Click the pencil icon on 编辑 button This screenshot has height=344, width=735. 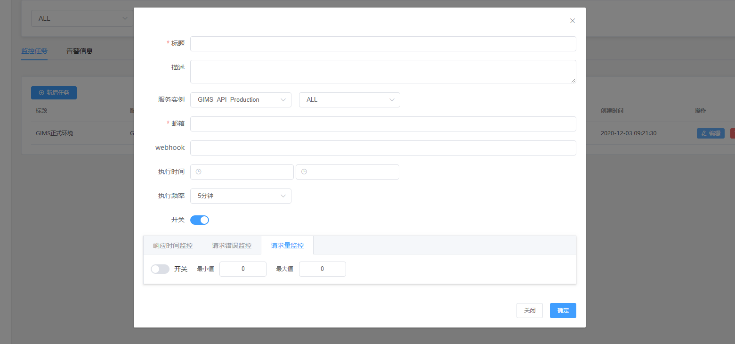tap(704, 133)
